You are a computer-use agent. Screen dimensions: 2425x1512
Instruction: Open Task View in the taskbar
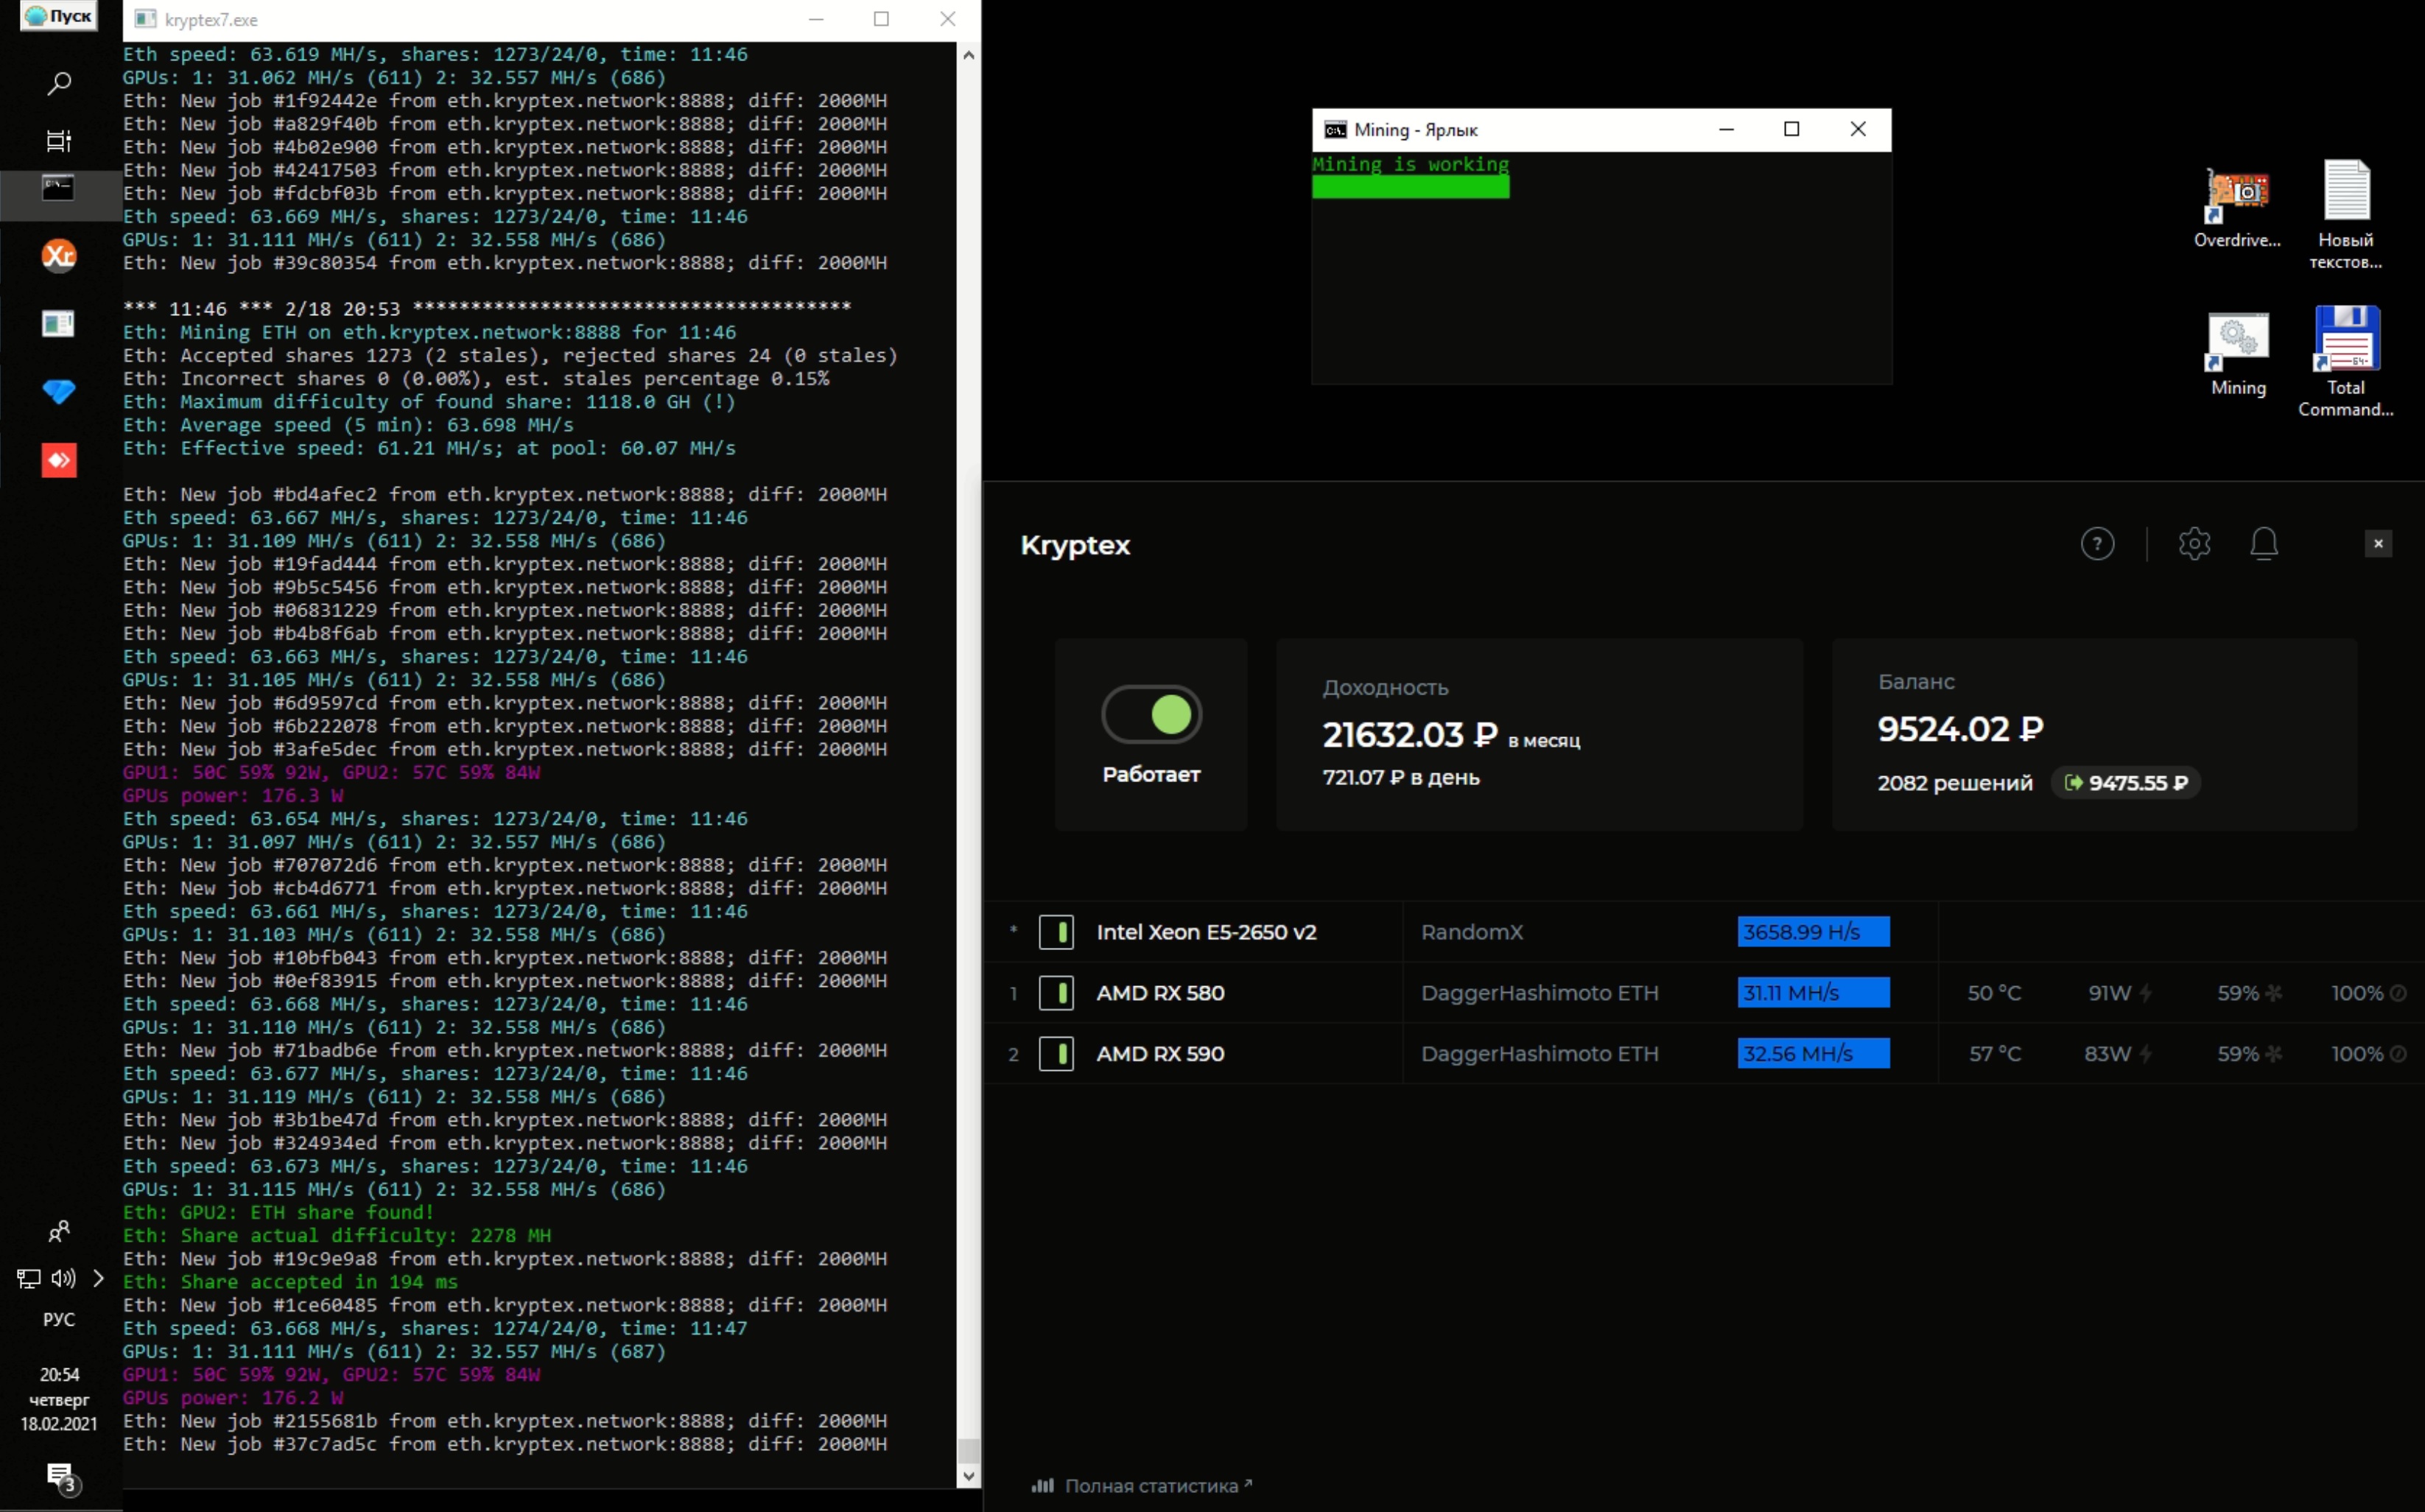pos(59,141)
